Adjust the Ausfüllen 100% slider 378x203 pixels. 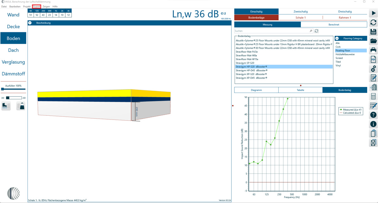pos(13,89)
